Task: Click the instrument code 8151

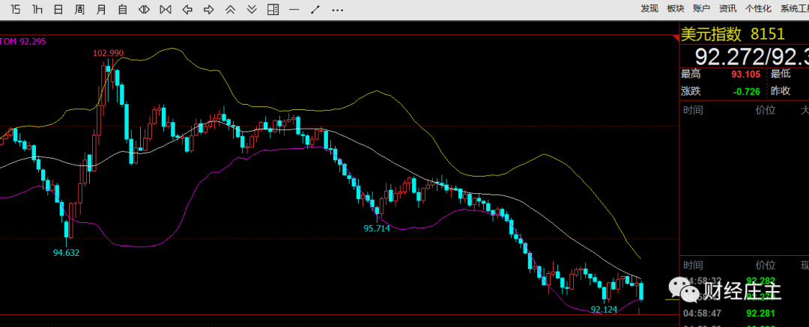Action: 768,34
